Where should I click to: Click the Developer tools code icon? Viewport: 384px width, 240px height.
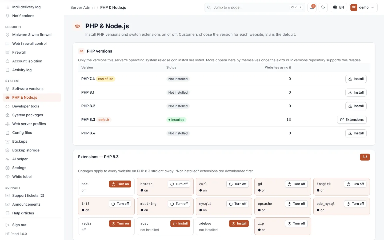(7, 106)
